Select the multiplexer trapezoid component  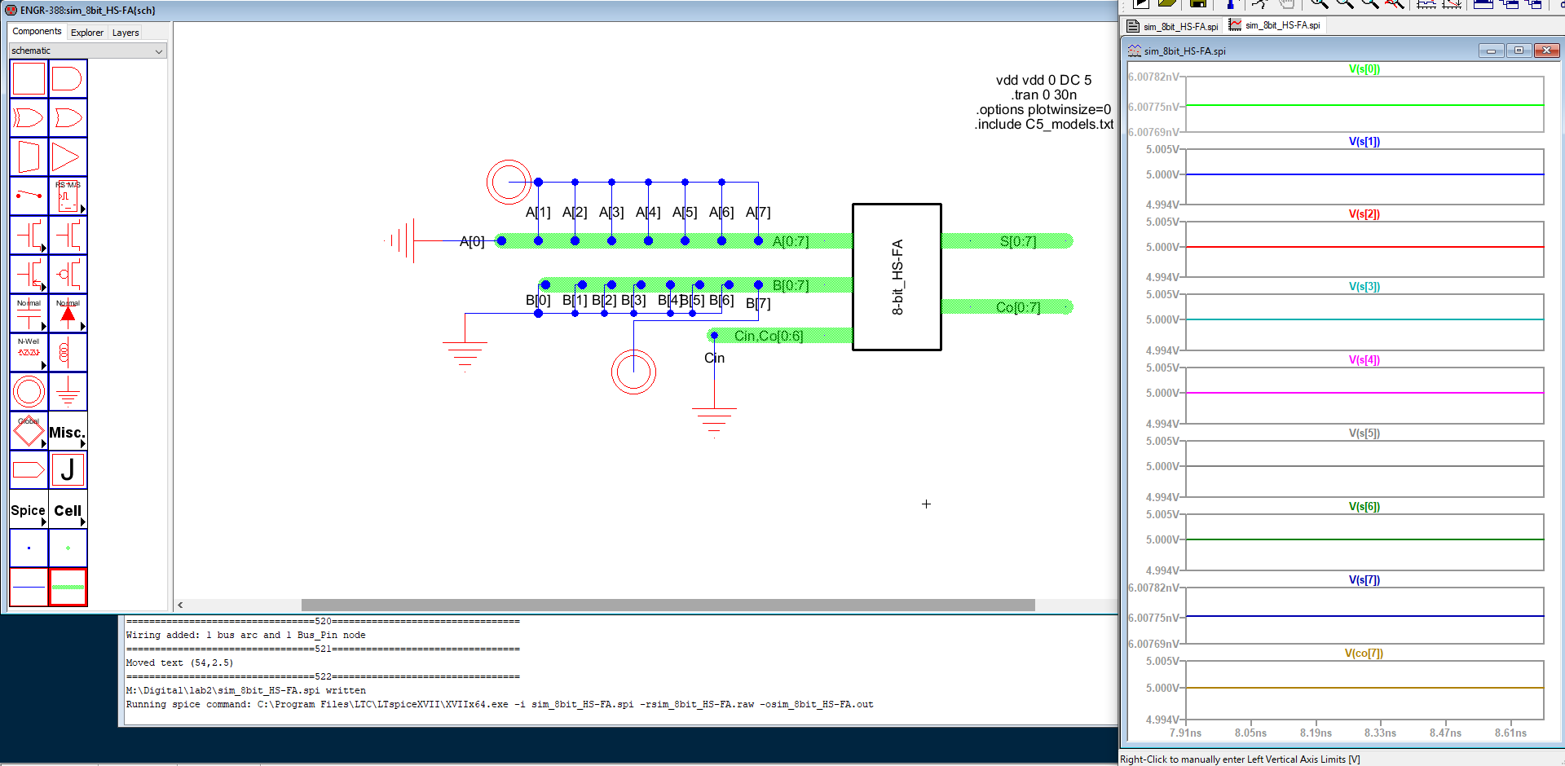[29, 157]
